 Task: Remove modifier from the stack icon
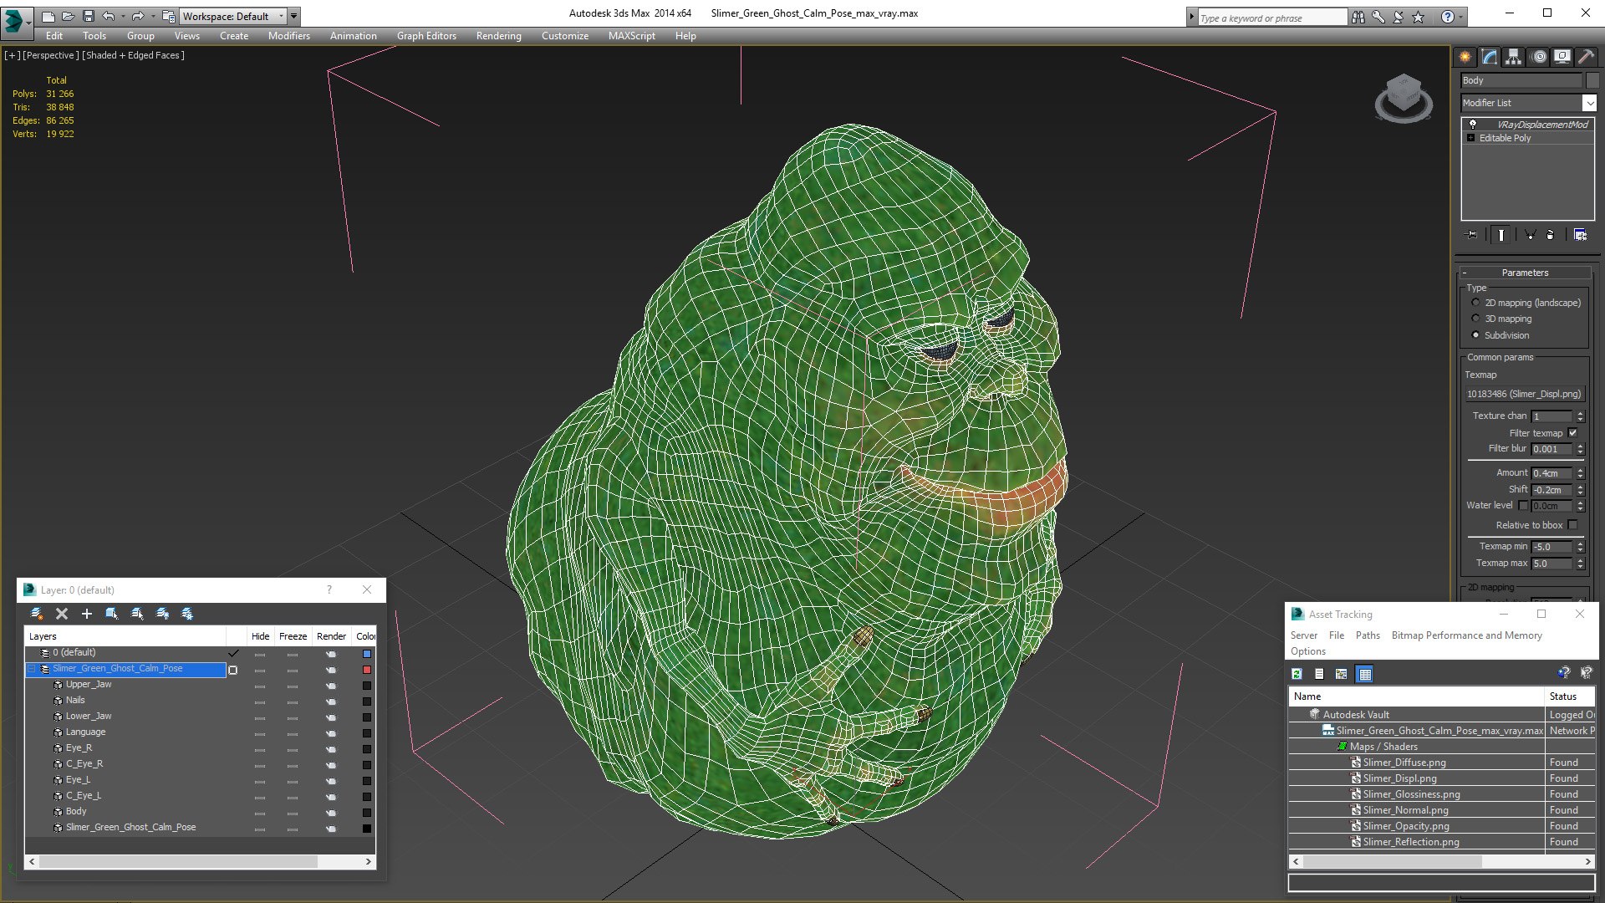click(1551, 235)
